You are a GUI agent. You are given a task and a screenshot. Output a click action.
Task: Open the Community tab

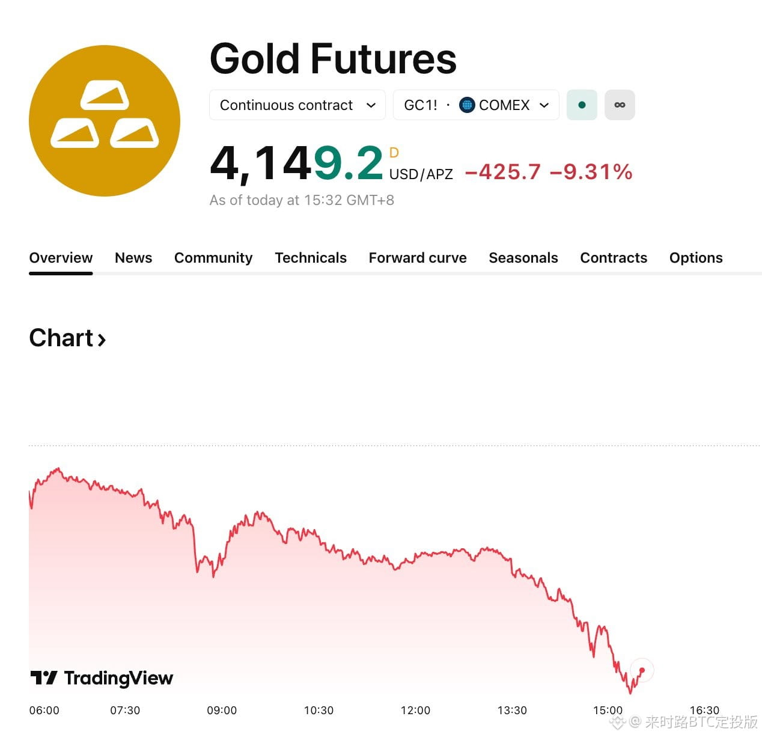[213, 258]
